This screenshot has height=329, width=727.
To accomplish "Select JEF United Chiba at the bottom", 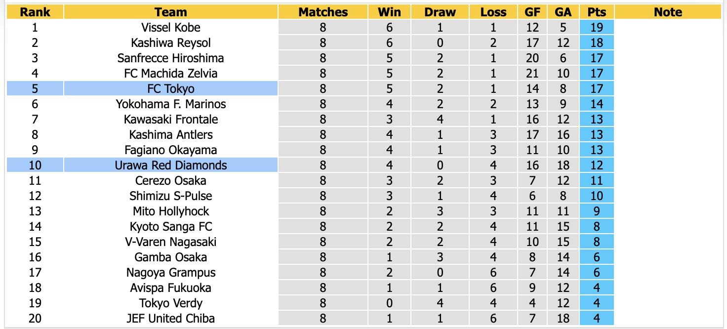I will [x=171, y=319].
